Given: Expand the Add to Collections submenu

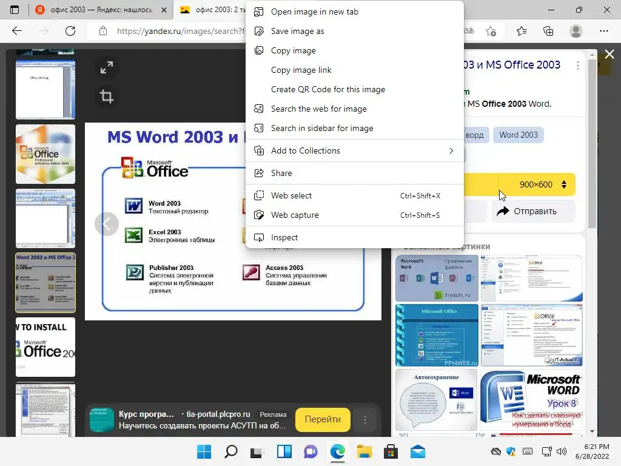Looking at the screenshot, I should [354, 150].
